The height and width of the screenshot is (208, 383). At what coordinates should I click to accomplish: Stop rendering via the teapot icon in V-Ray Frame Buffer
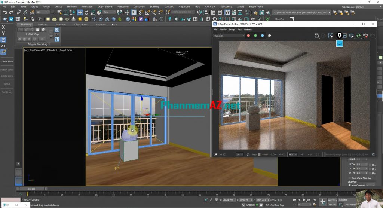pos(366,36)
